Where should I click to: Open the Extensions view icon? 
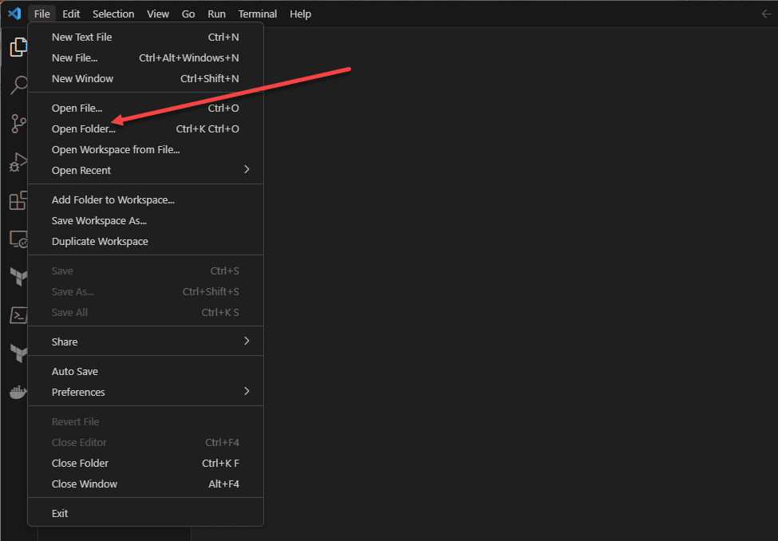click(x=18, y=200)
